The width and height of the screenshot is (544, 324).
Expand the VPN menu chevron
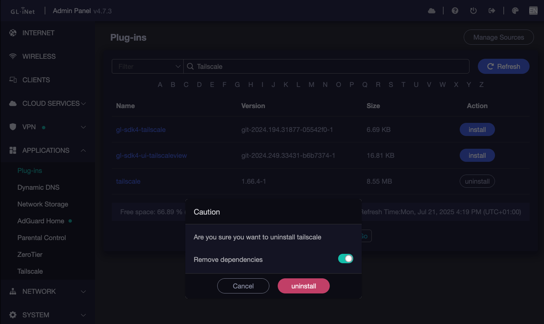tap(84, 127)
